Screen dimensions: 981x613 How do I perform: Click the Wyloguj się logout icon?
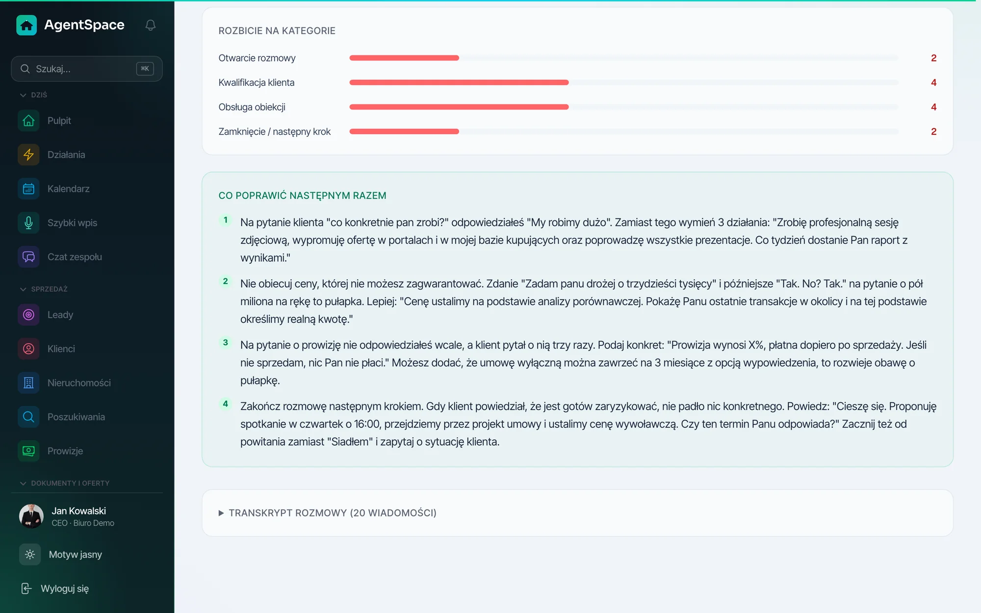point(26,588)
